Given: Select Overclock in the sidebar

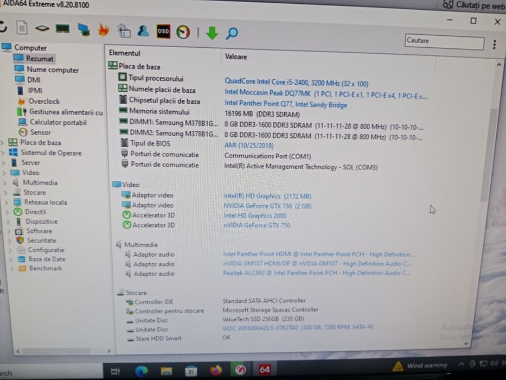Looking at the screenshot, I should point(39,101).
